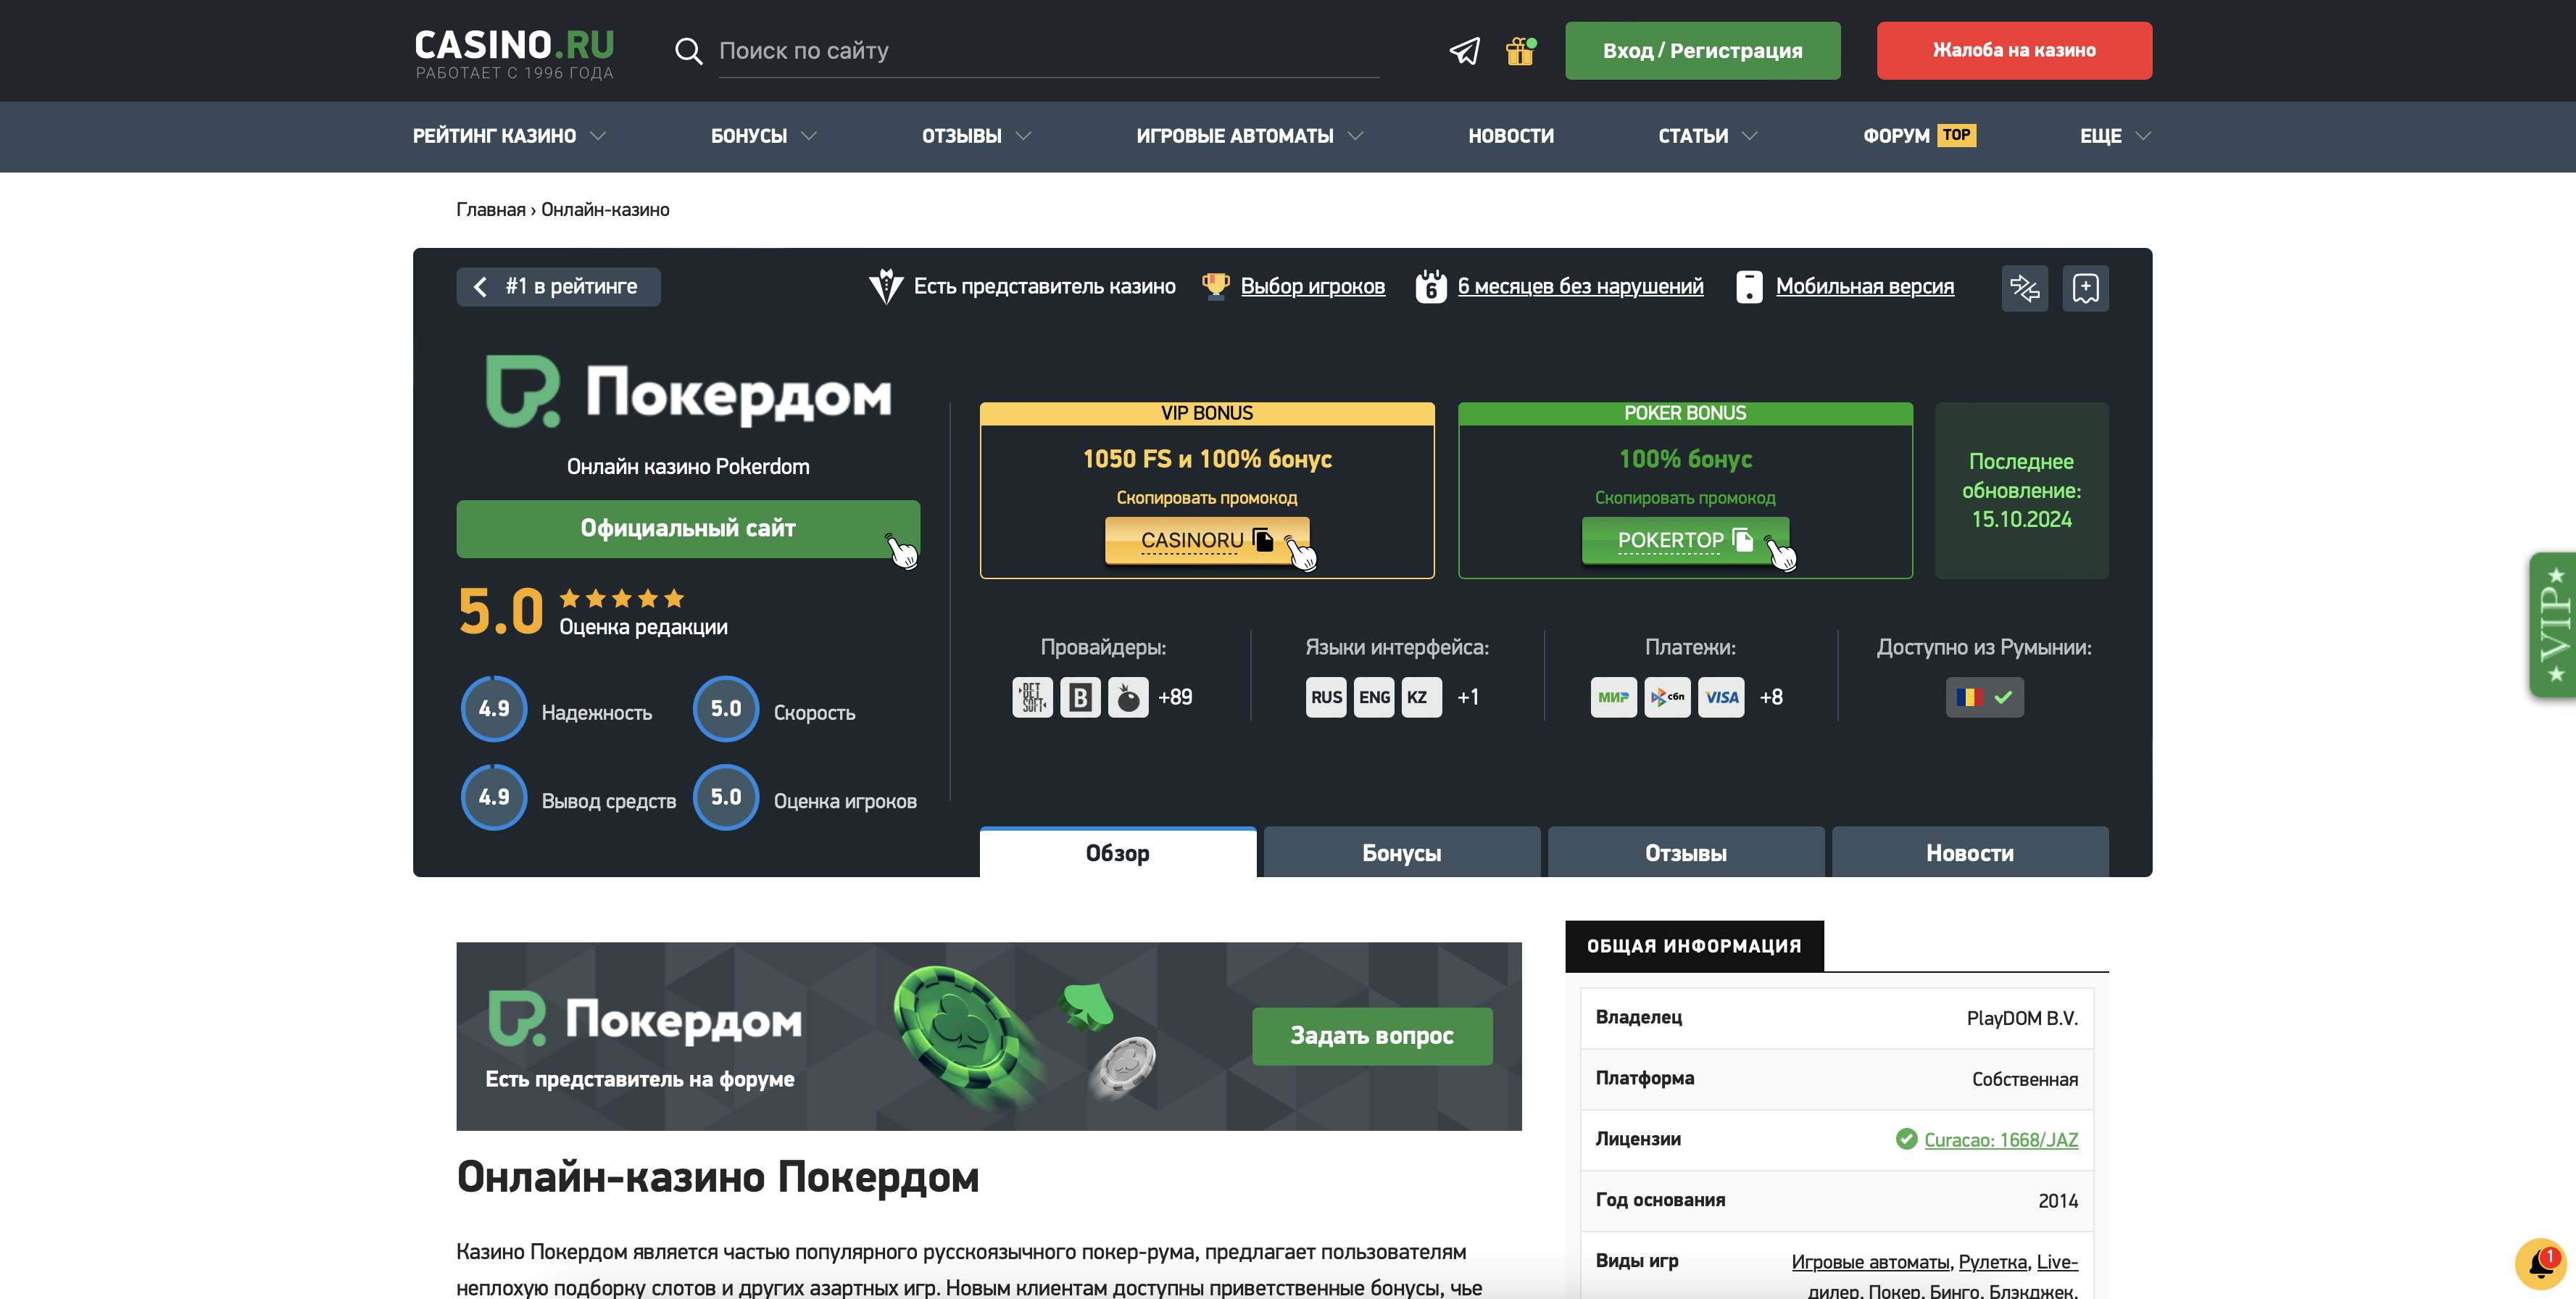Open the Форум TOP menu item
This screenshot has height=1299, width=2576.
pyautogui.click(x=1919, y=136)
